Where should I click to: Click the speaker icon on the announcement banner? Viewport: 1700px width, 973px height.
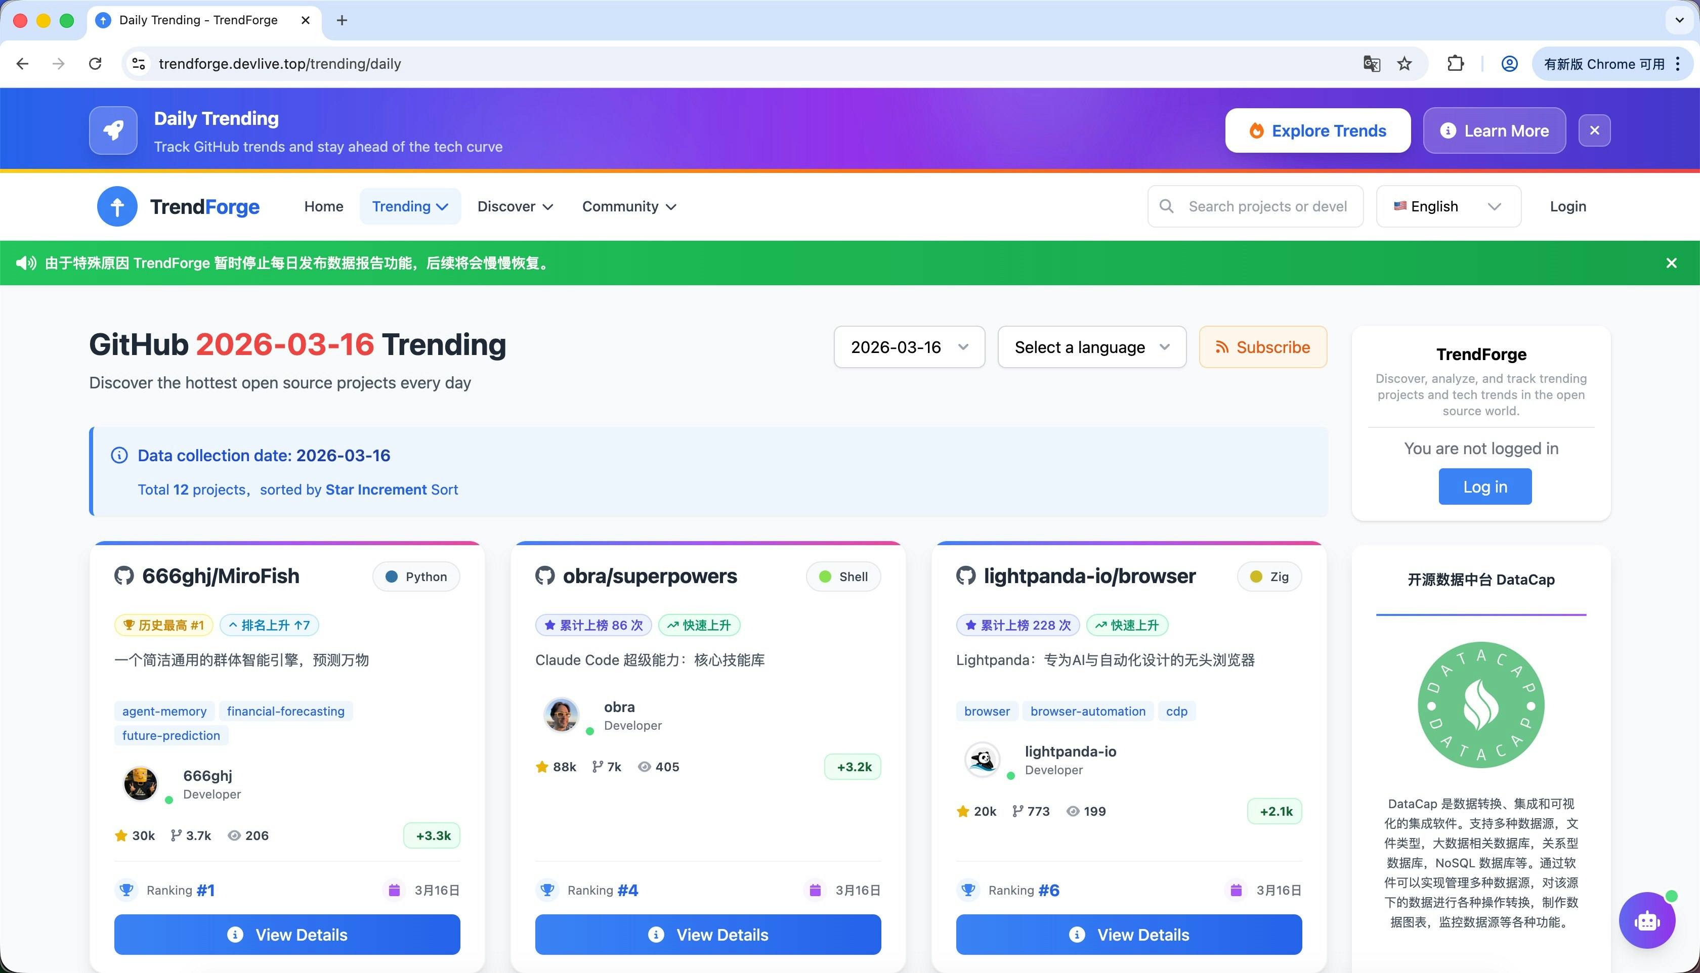[26, 262]
